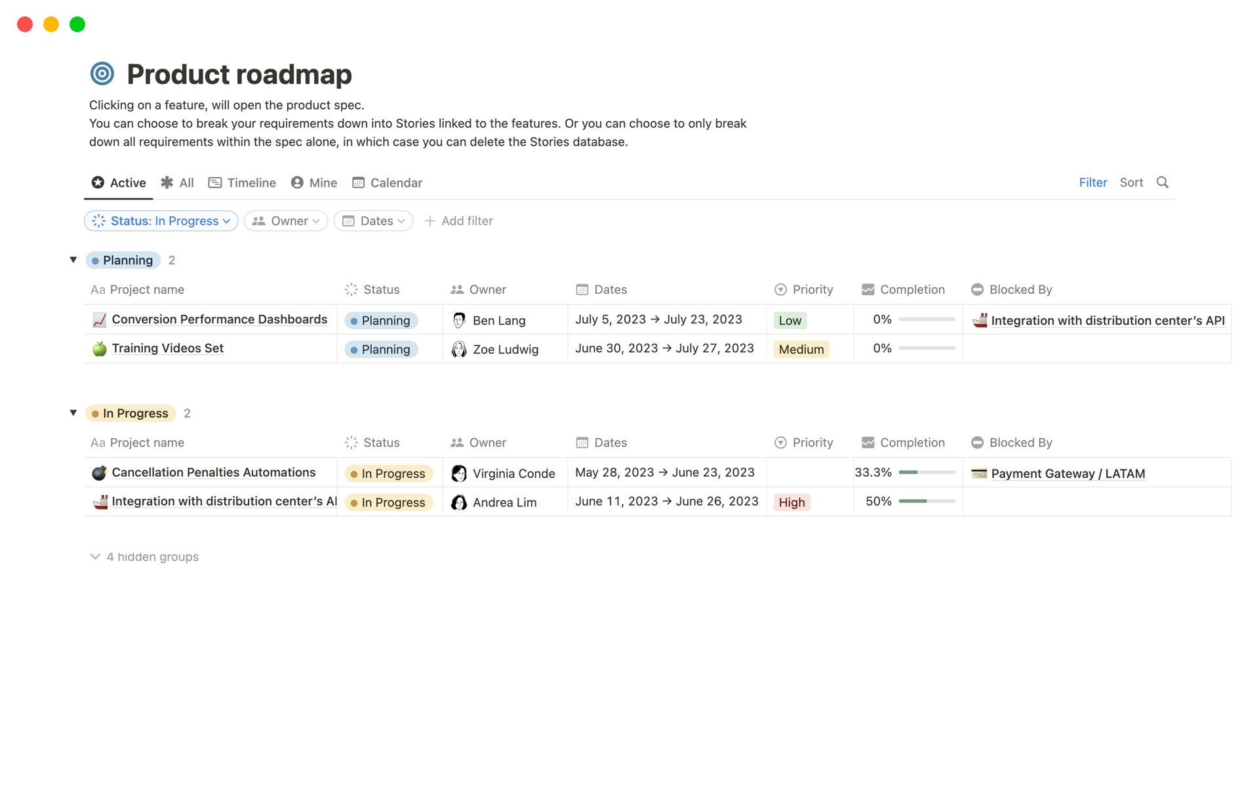1259x787 pixels.
Task: Click the Calendar tab icon
Action: click(x=358, y=181)
